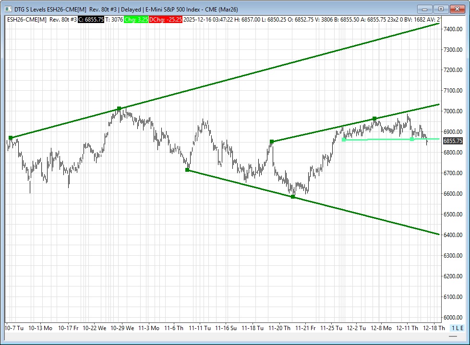Select the inner channel anchor near 12-8
The image size is (470, 345).
[374, 119]
